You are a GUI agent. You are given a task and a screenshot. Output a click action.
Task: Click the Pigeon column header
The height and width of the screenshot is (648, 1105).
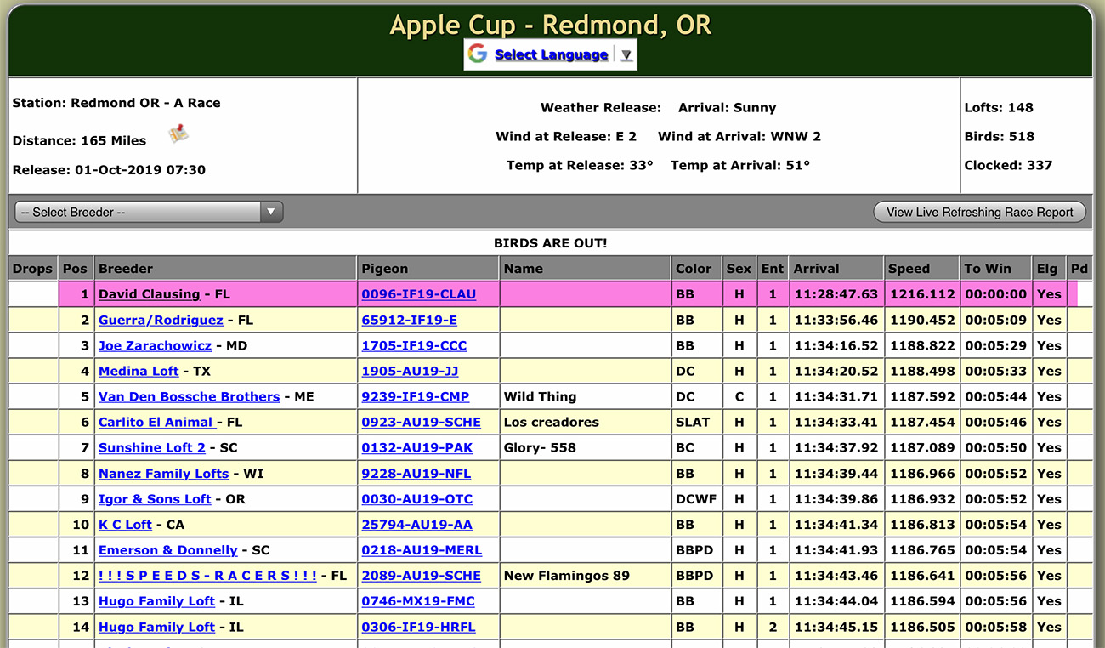(428, 269)
